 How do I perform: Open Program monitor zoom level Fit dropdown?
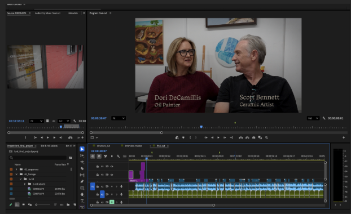pyautogui.click(x=119, y=118)
